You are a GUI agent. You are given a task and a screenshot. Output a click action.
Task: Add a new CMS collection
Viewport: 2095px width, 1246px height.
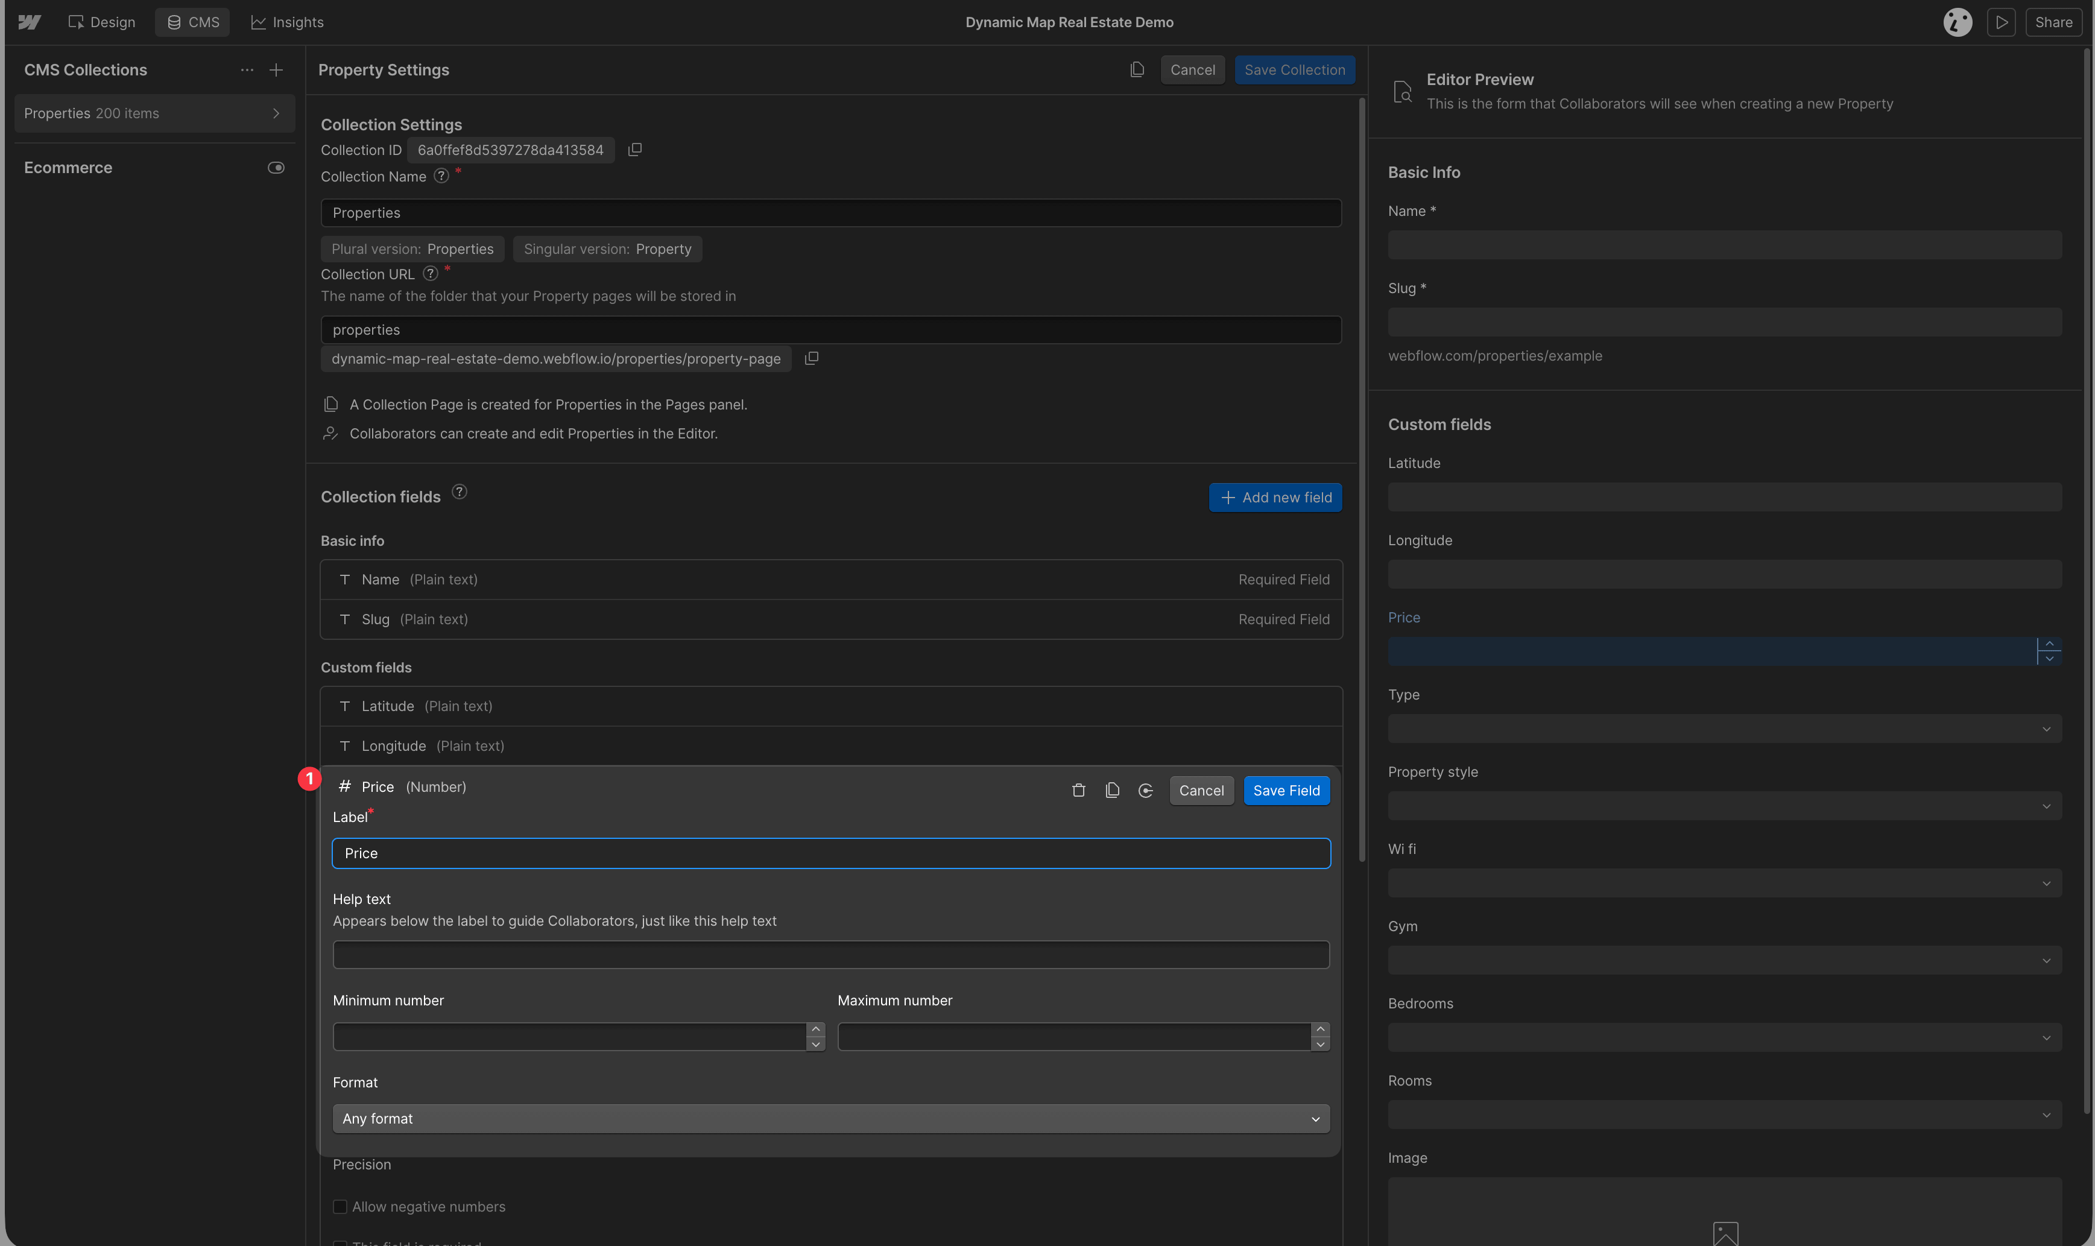click(276, 70)
